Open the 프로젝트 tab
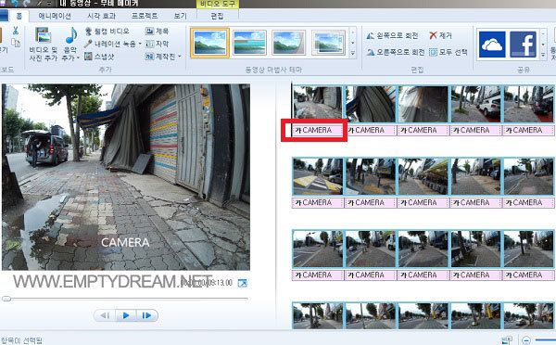The width and height of the screenshot is (556, 345). (x=145, y=16)
